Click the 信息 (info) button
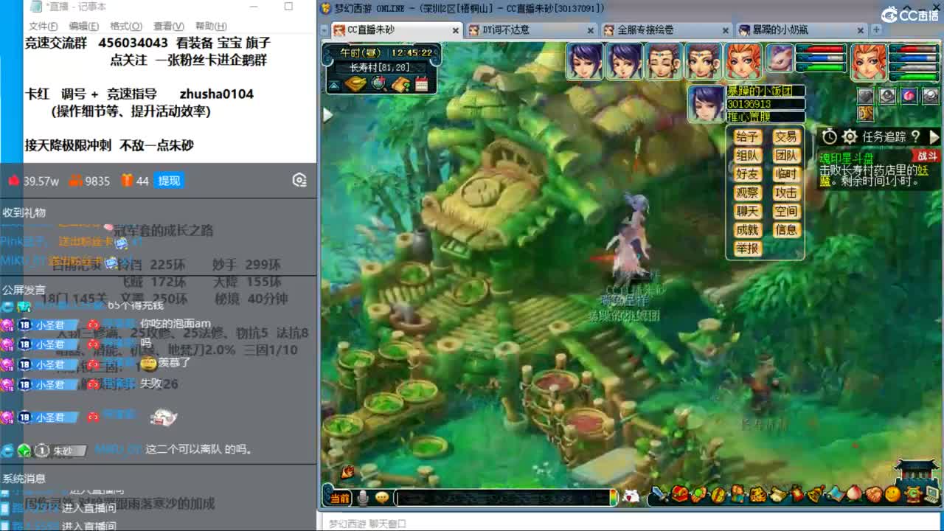Image resolution: width=944 pixels, height=531 pixels. [786, 230]
